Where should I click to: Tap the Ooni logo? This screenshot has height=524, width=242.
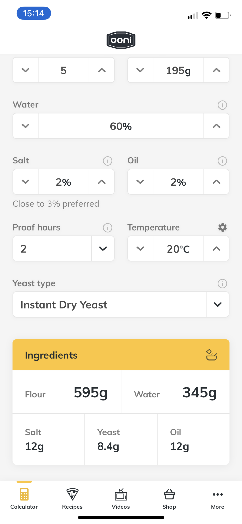[121, 40]
